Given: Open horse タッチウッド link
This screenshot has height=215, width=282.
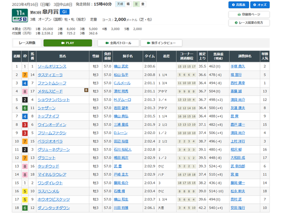Looking at the screenshot, I should coord(48,166).
